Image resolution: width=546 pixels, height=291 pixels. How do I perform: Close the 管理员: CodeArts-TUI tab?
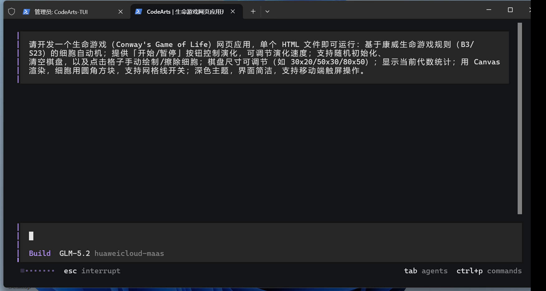click(x=121, y=12)
